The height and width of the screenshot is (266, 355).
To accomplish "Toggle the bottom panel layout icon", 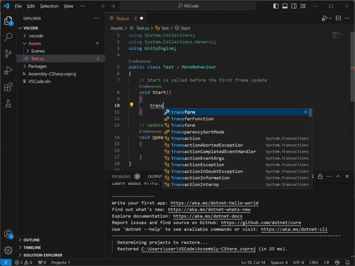I will click(285, 6).
